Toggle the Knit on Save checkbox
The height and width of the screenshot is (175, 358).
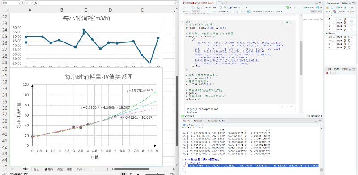(203, 8)
